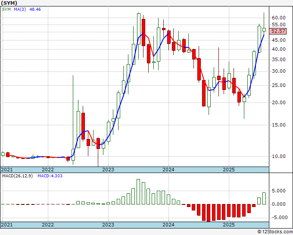
Task: Click the latest green MACD bar near 4.303
Action: pyautogui.click(x=264, y=198)
